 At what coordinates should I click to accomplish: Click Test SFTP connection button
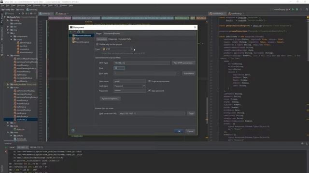pyautogui.click(x=183, y=63)
